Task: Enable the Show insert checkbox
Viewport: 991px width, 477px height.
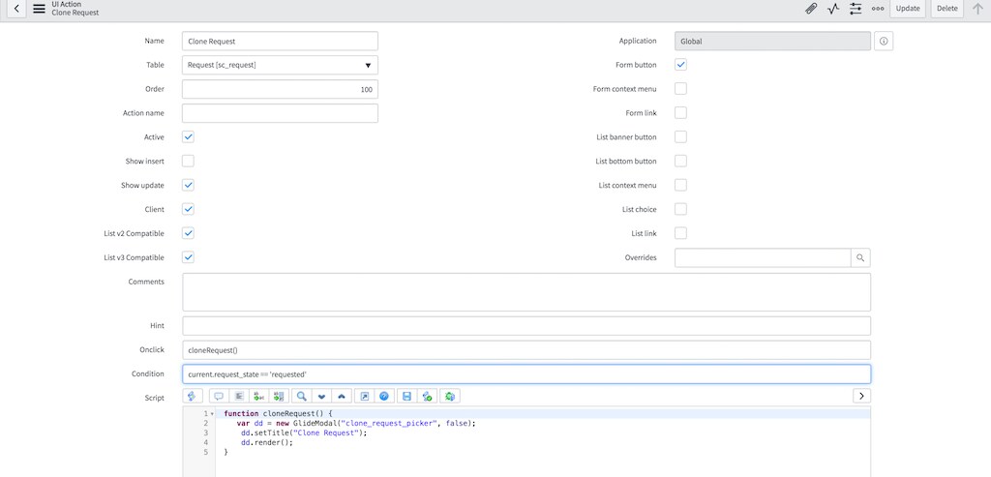Action: (x=188, y=162)
